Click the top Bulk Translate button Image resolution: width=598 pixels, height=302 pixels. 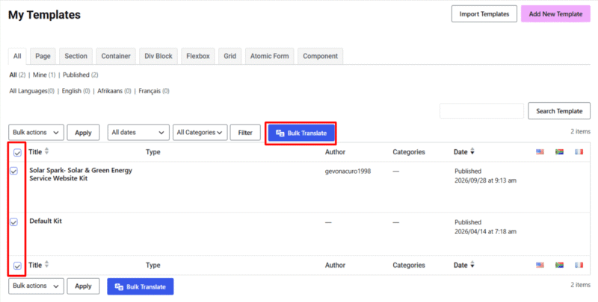(x=301, y=133)
